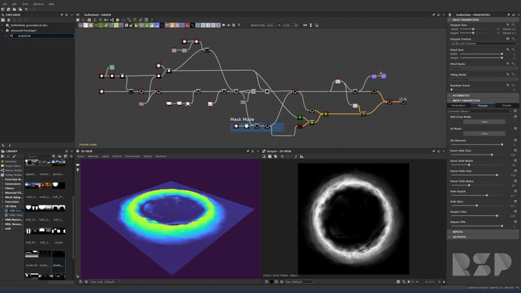521x293 pixels.
Task: Select HDRI Tools under 3D View in Library
Action: 15,215
